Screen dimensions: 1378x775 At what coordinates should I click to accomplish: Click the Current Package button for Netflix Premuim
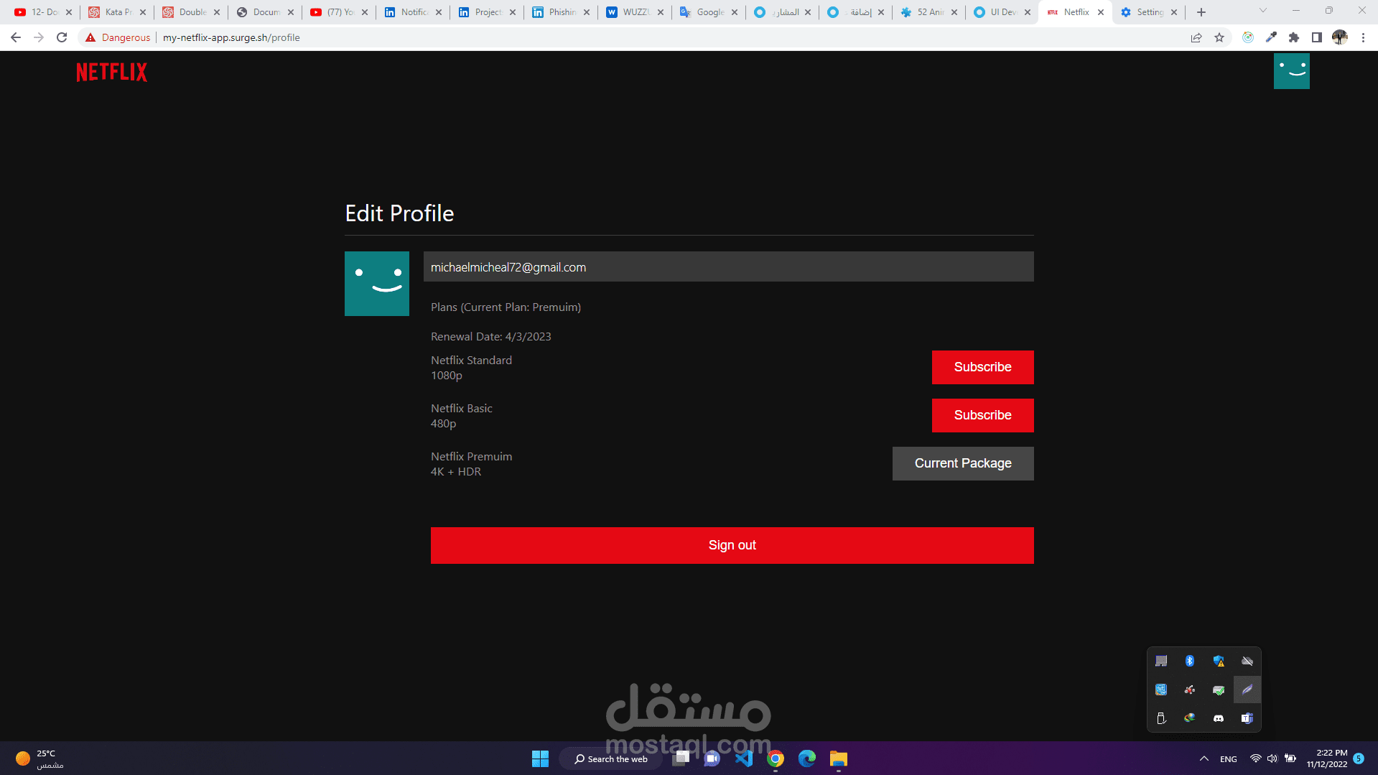pyautogui.click(x=963, y=463)
